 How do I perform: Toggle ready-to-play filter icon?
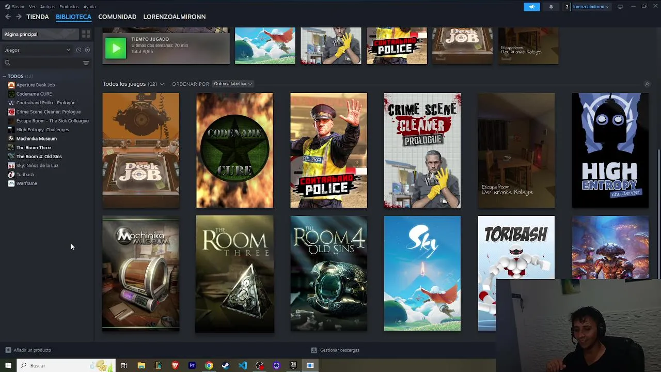87,50
